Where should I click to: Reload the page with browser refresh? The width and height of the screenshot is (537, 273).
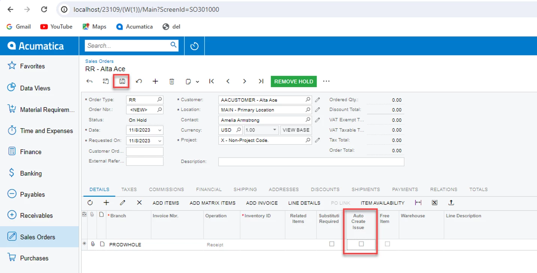coord(44,9)
